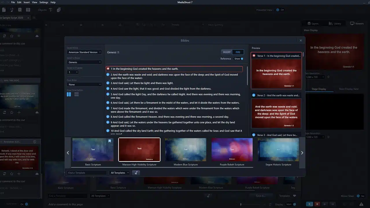Click the Find a Template input field
The image size is (370, 208).
click(86, 172)
